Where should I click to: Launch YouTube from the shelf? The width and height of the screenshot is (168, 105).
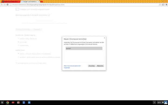(x=13, y=103)
